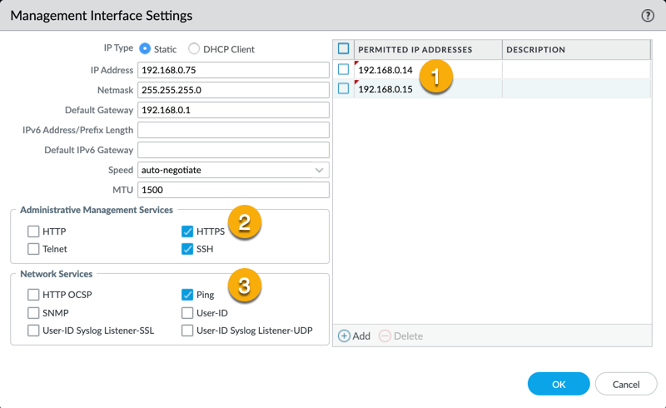Enable Telnet management service
The width and height of the screenshot is (666, 408).
[33, 249]
